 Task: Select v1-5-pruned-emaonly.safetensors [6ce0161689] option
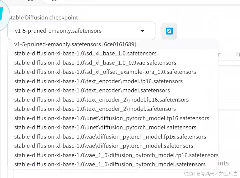point(113,45)
